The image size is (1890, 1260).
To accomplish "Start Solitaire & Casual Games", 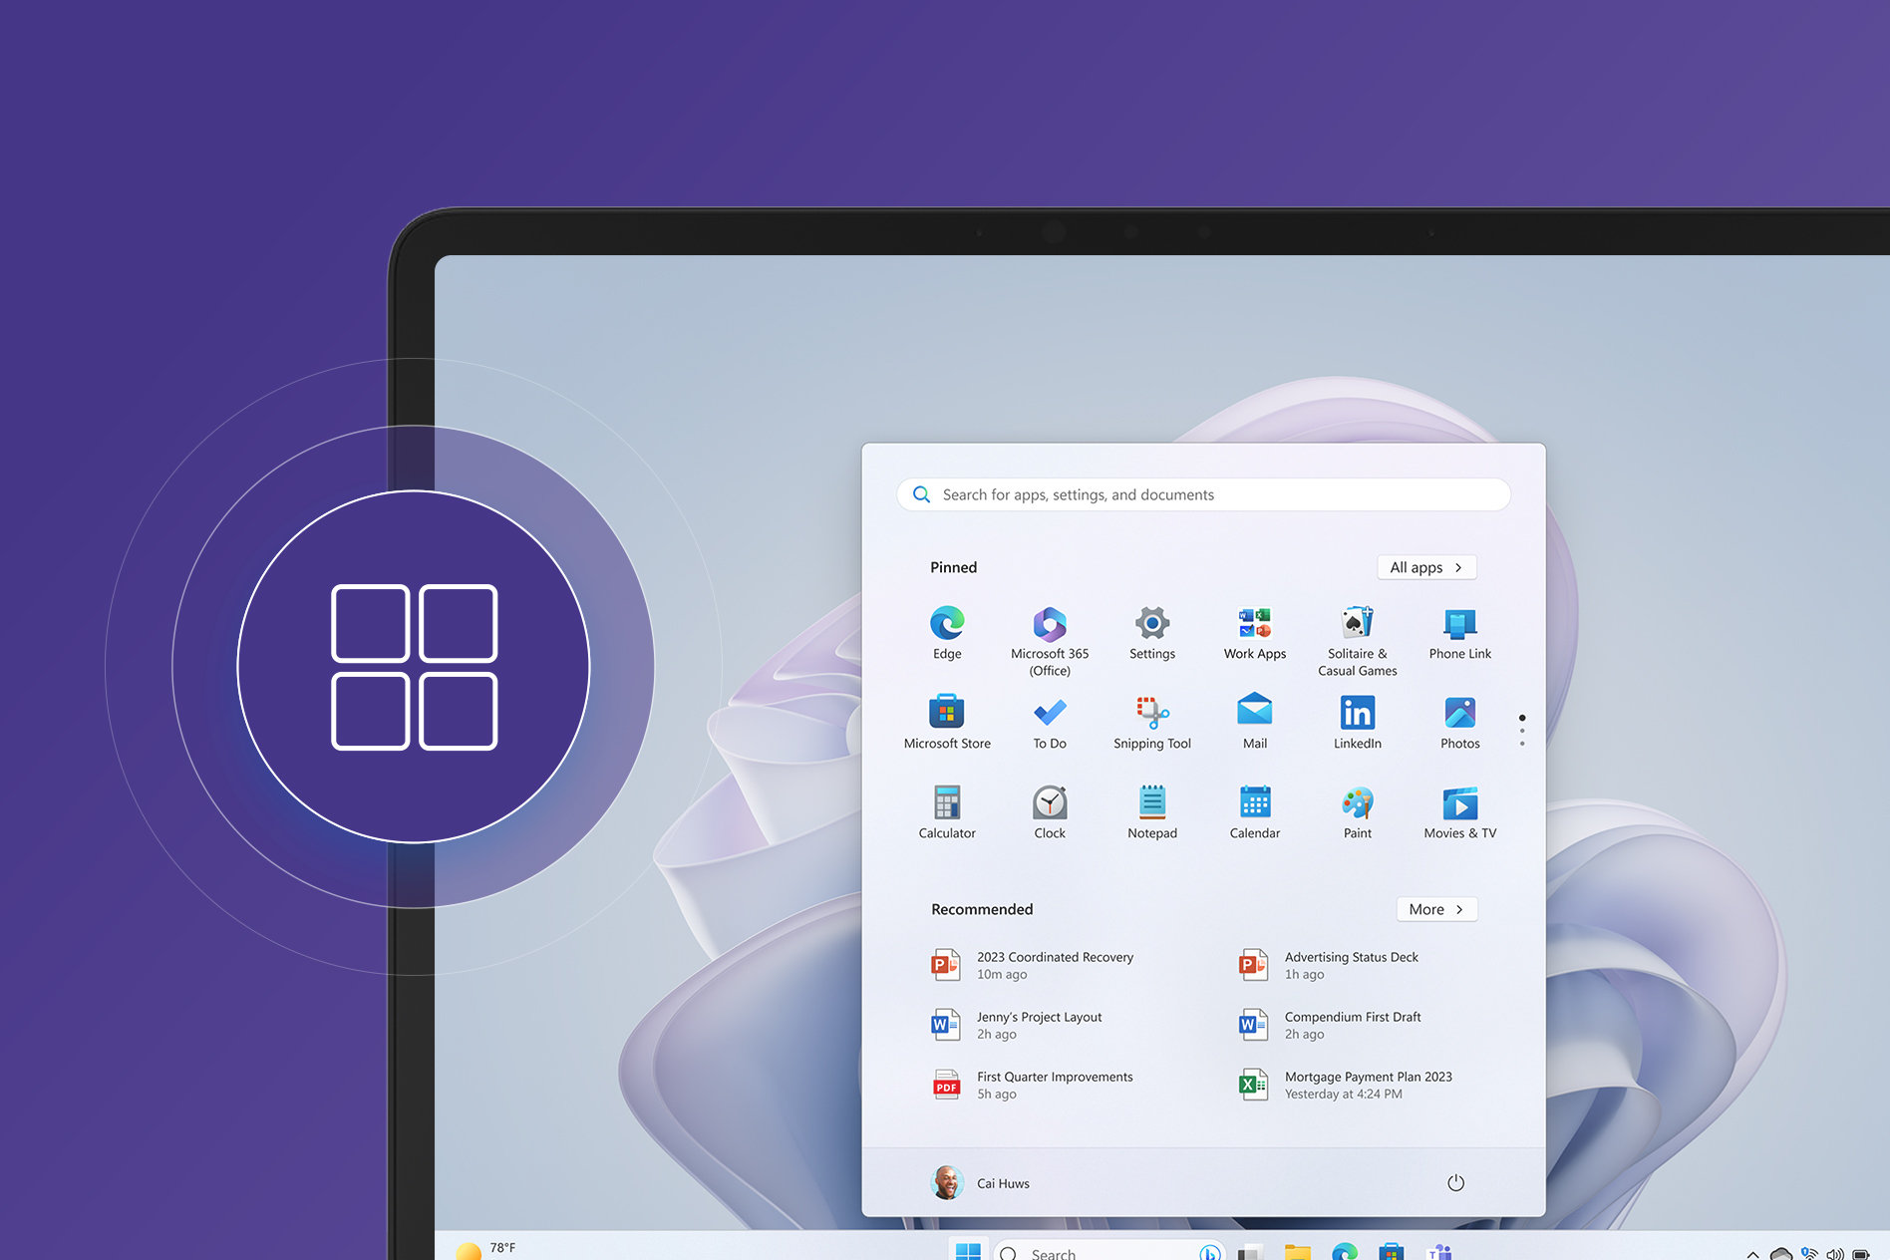I will point(1357,626).
